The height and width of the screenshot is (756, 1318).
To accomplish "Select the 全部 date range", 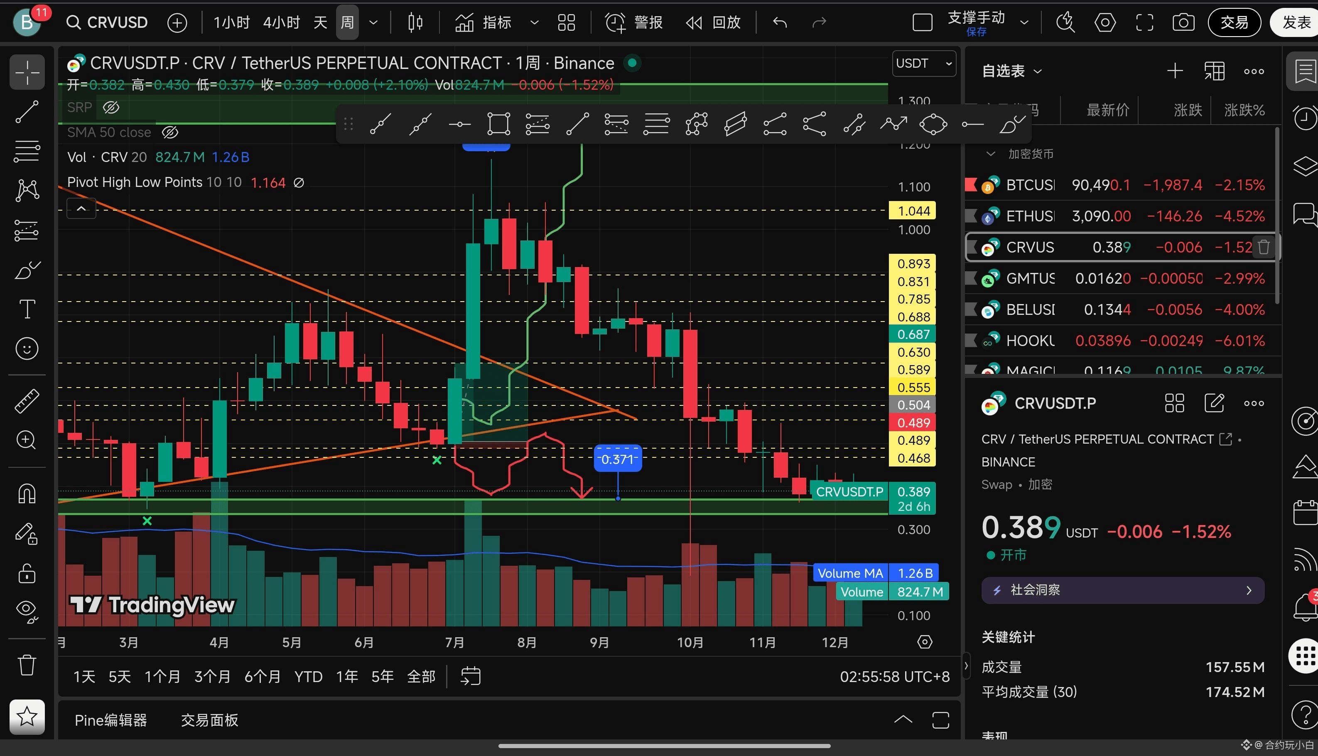I will point(421,677).
